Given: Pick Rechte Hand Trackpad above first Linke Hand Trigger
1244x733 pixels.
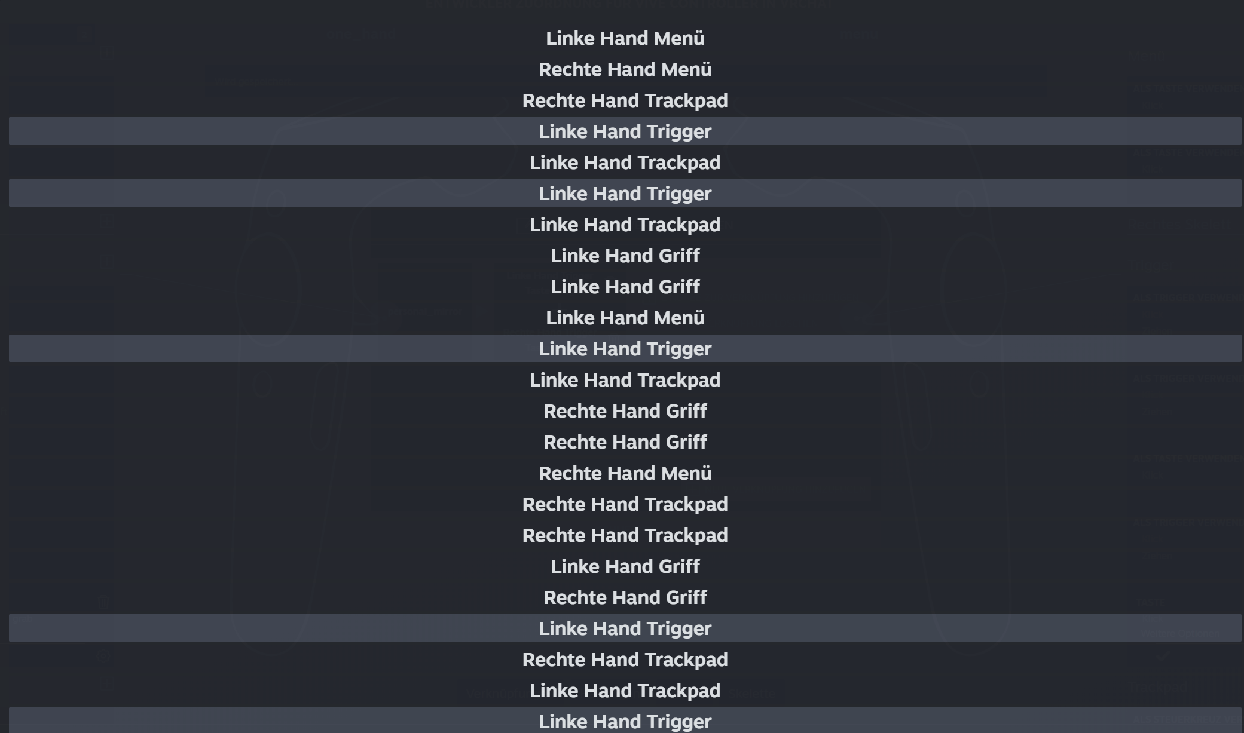Looking at the screenshot, I should click(x=625, y=100).
